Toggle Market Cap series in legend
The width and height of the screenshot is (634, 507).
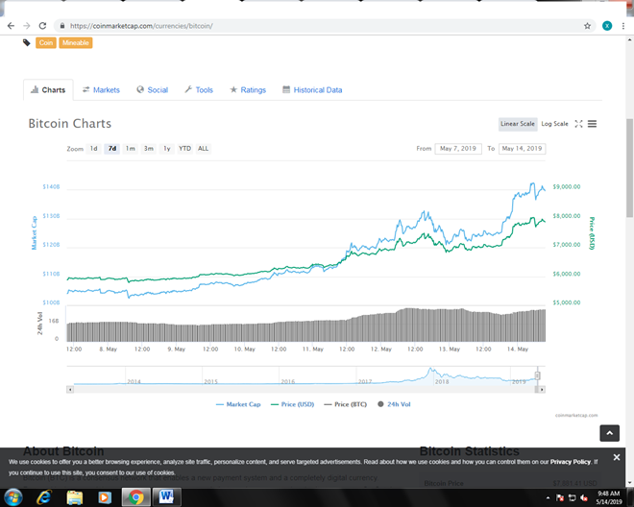(238, 404)
